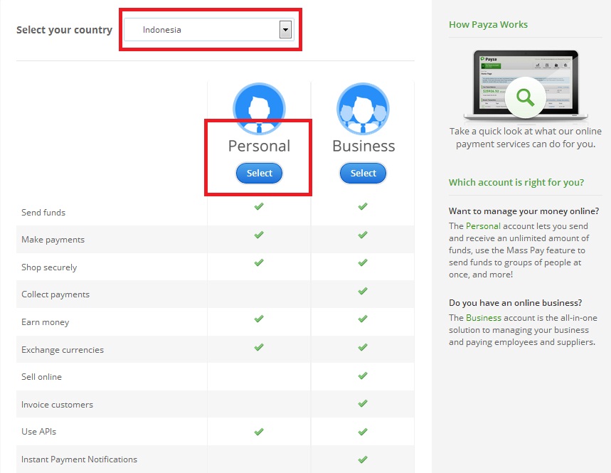Click the Invoice customers row label

tap(58, 405)
